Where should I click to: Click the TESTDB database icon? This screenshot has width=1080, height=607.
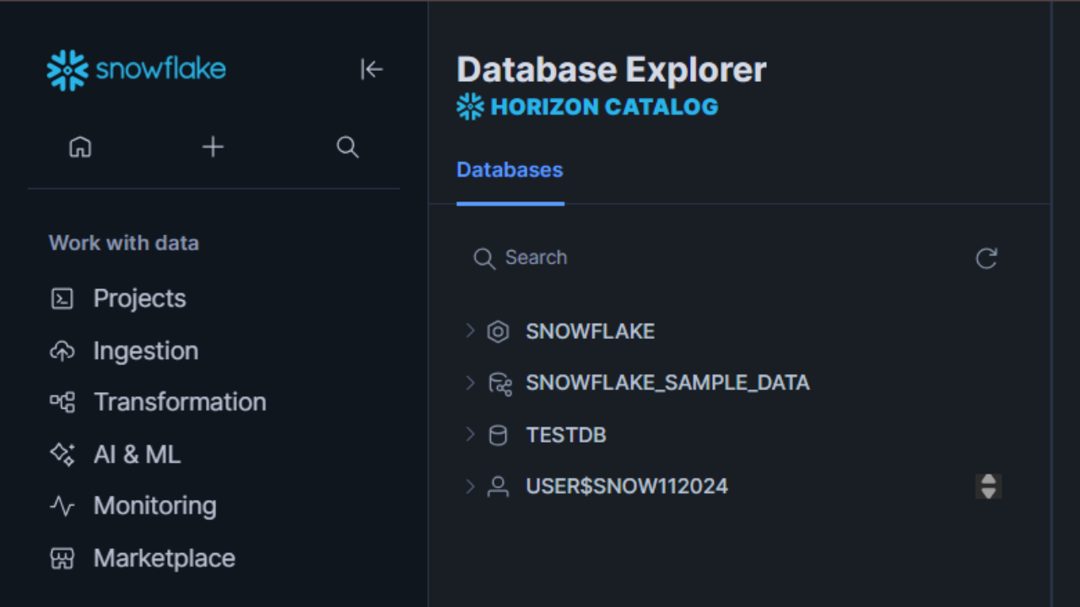coord(499,435)
